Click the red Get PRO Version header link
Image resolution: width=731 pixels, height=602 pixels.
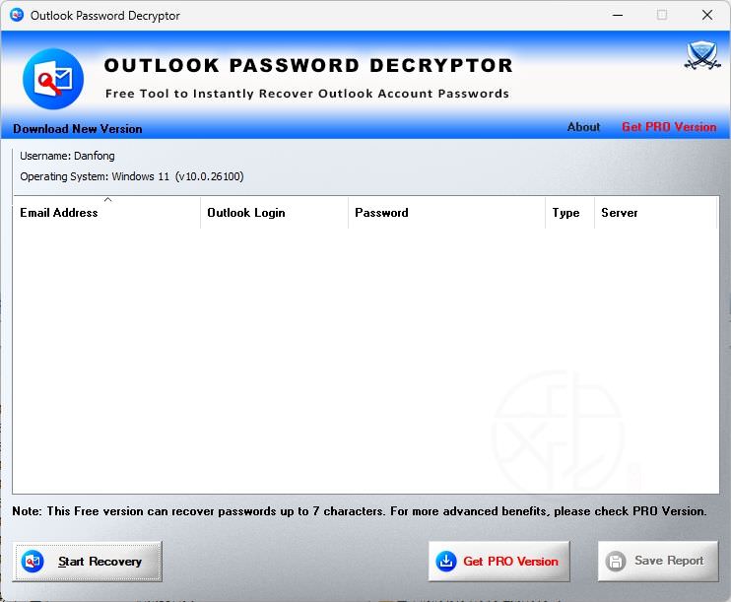point(669,127)
